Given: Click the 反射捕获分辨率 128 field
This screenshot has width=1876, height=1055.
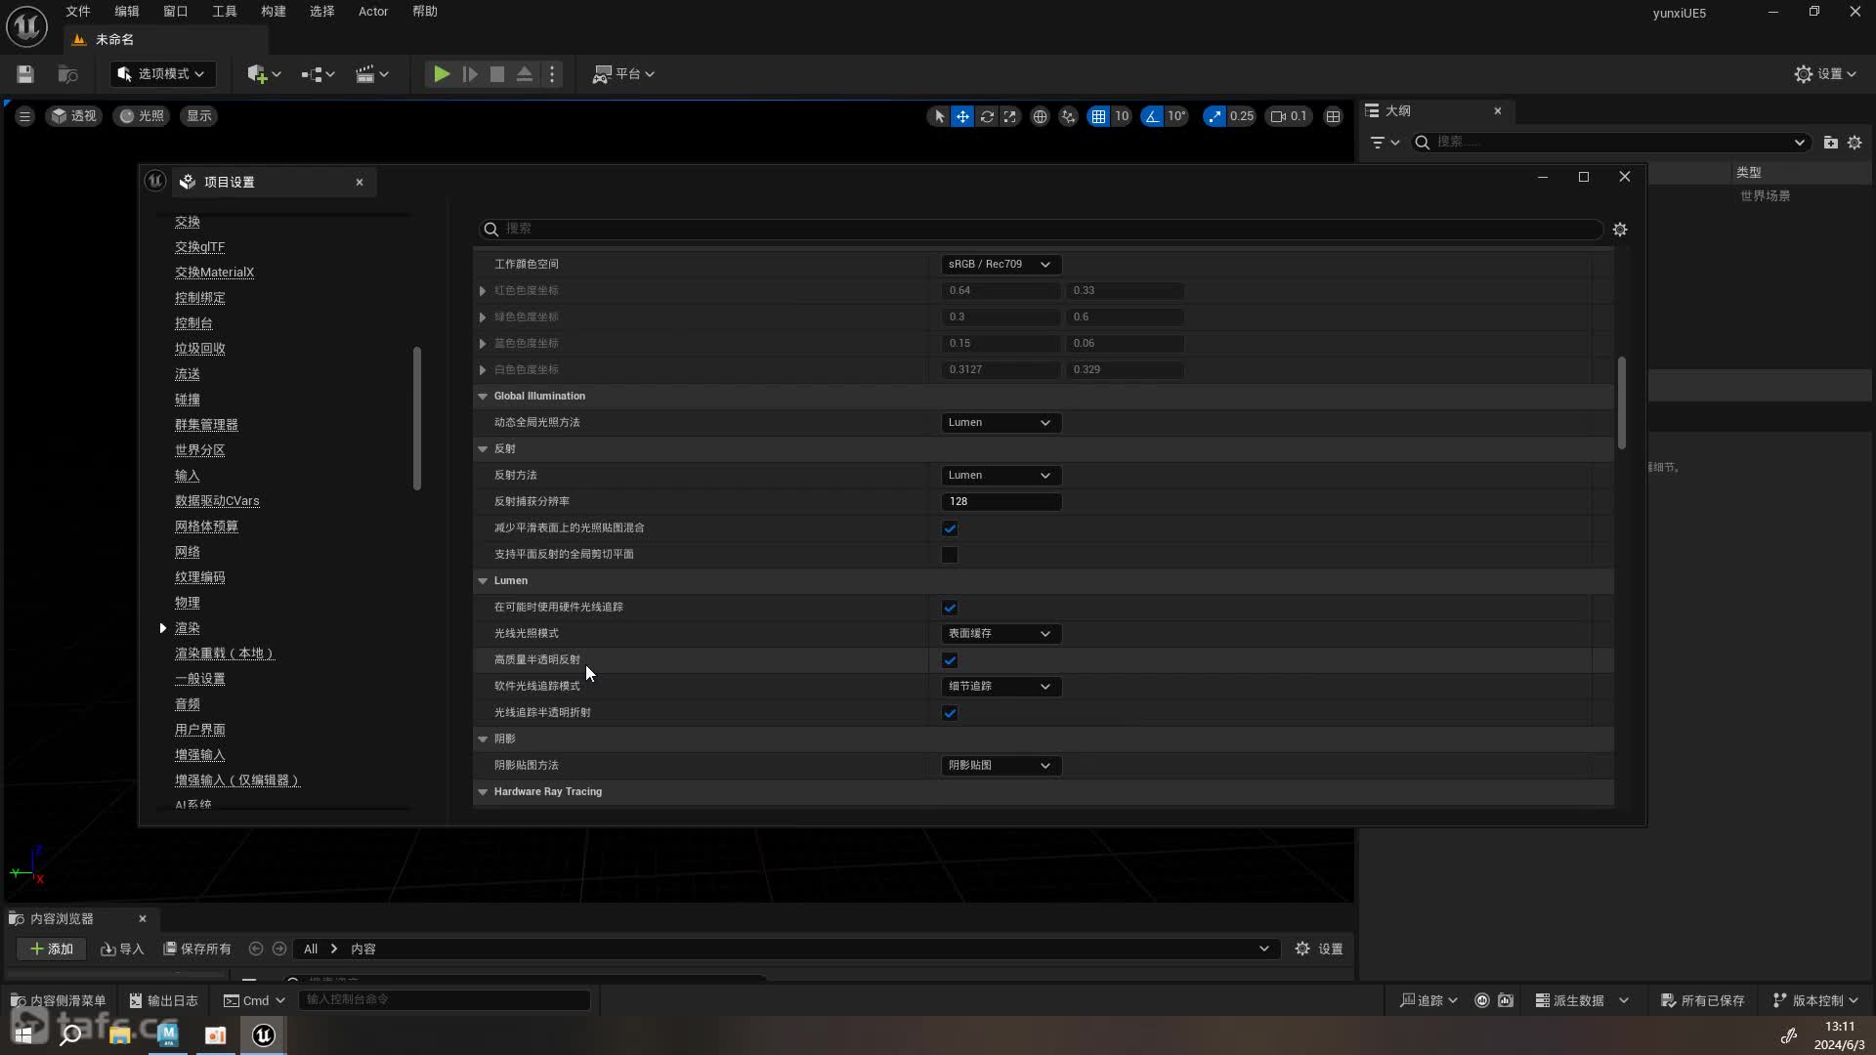Looking at the screenshot, I should (1002, 502).
